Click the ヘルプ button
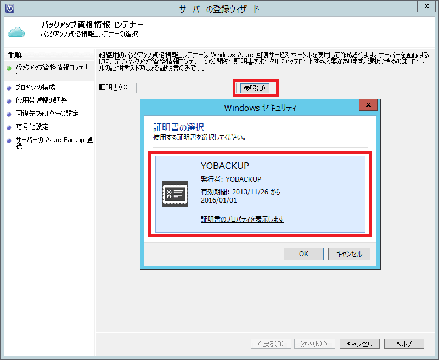 tap(404, 344)
